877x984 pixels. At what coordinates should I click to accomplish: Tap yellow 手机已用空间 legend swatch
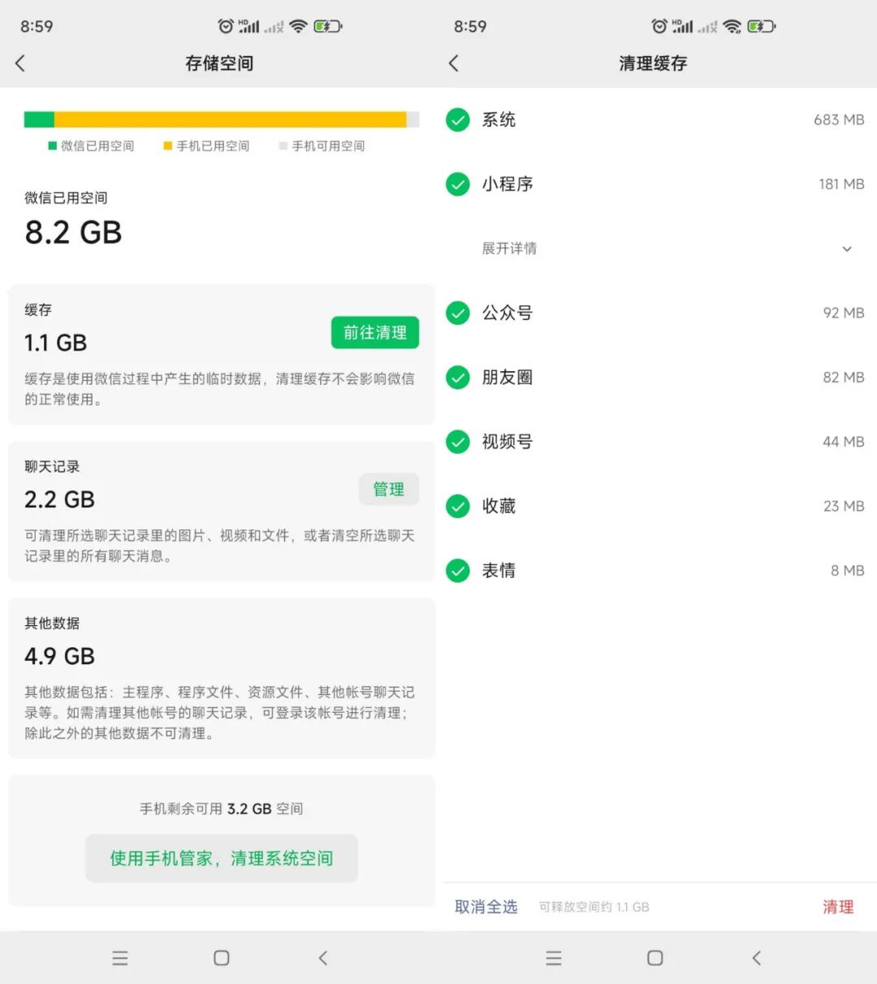point(168,146)
